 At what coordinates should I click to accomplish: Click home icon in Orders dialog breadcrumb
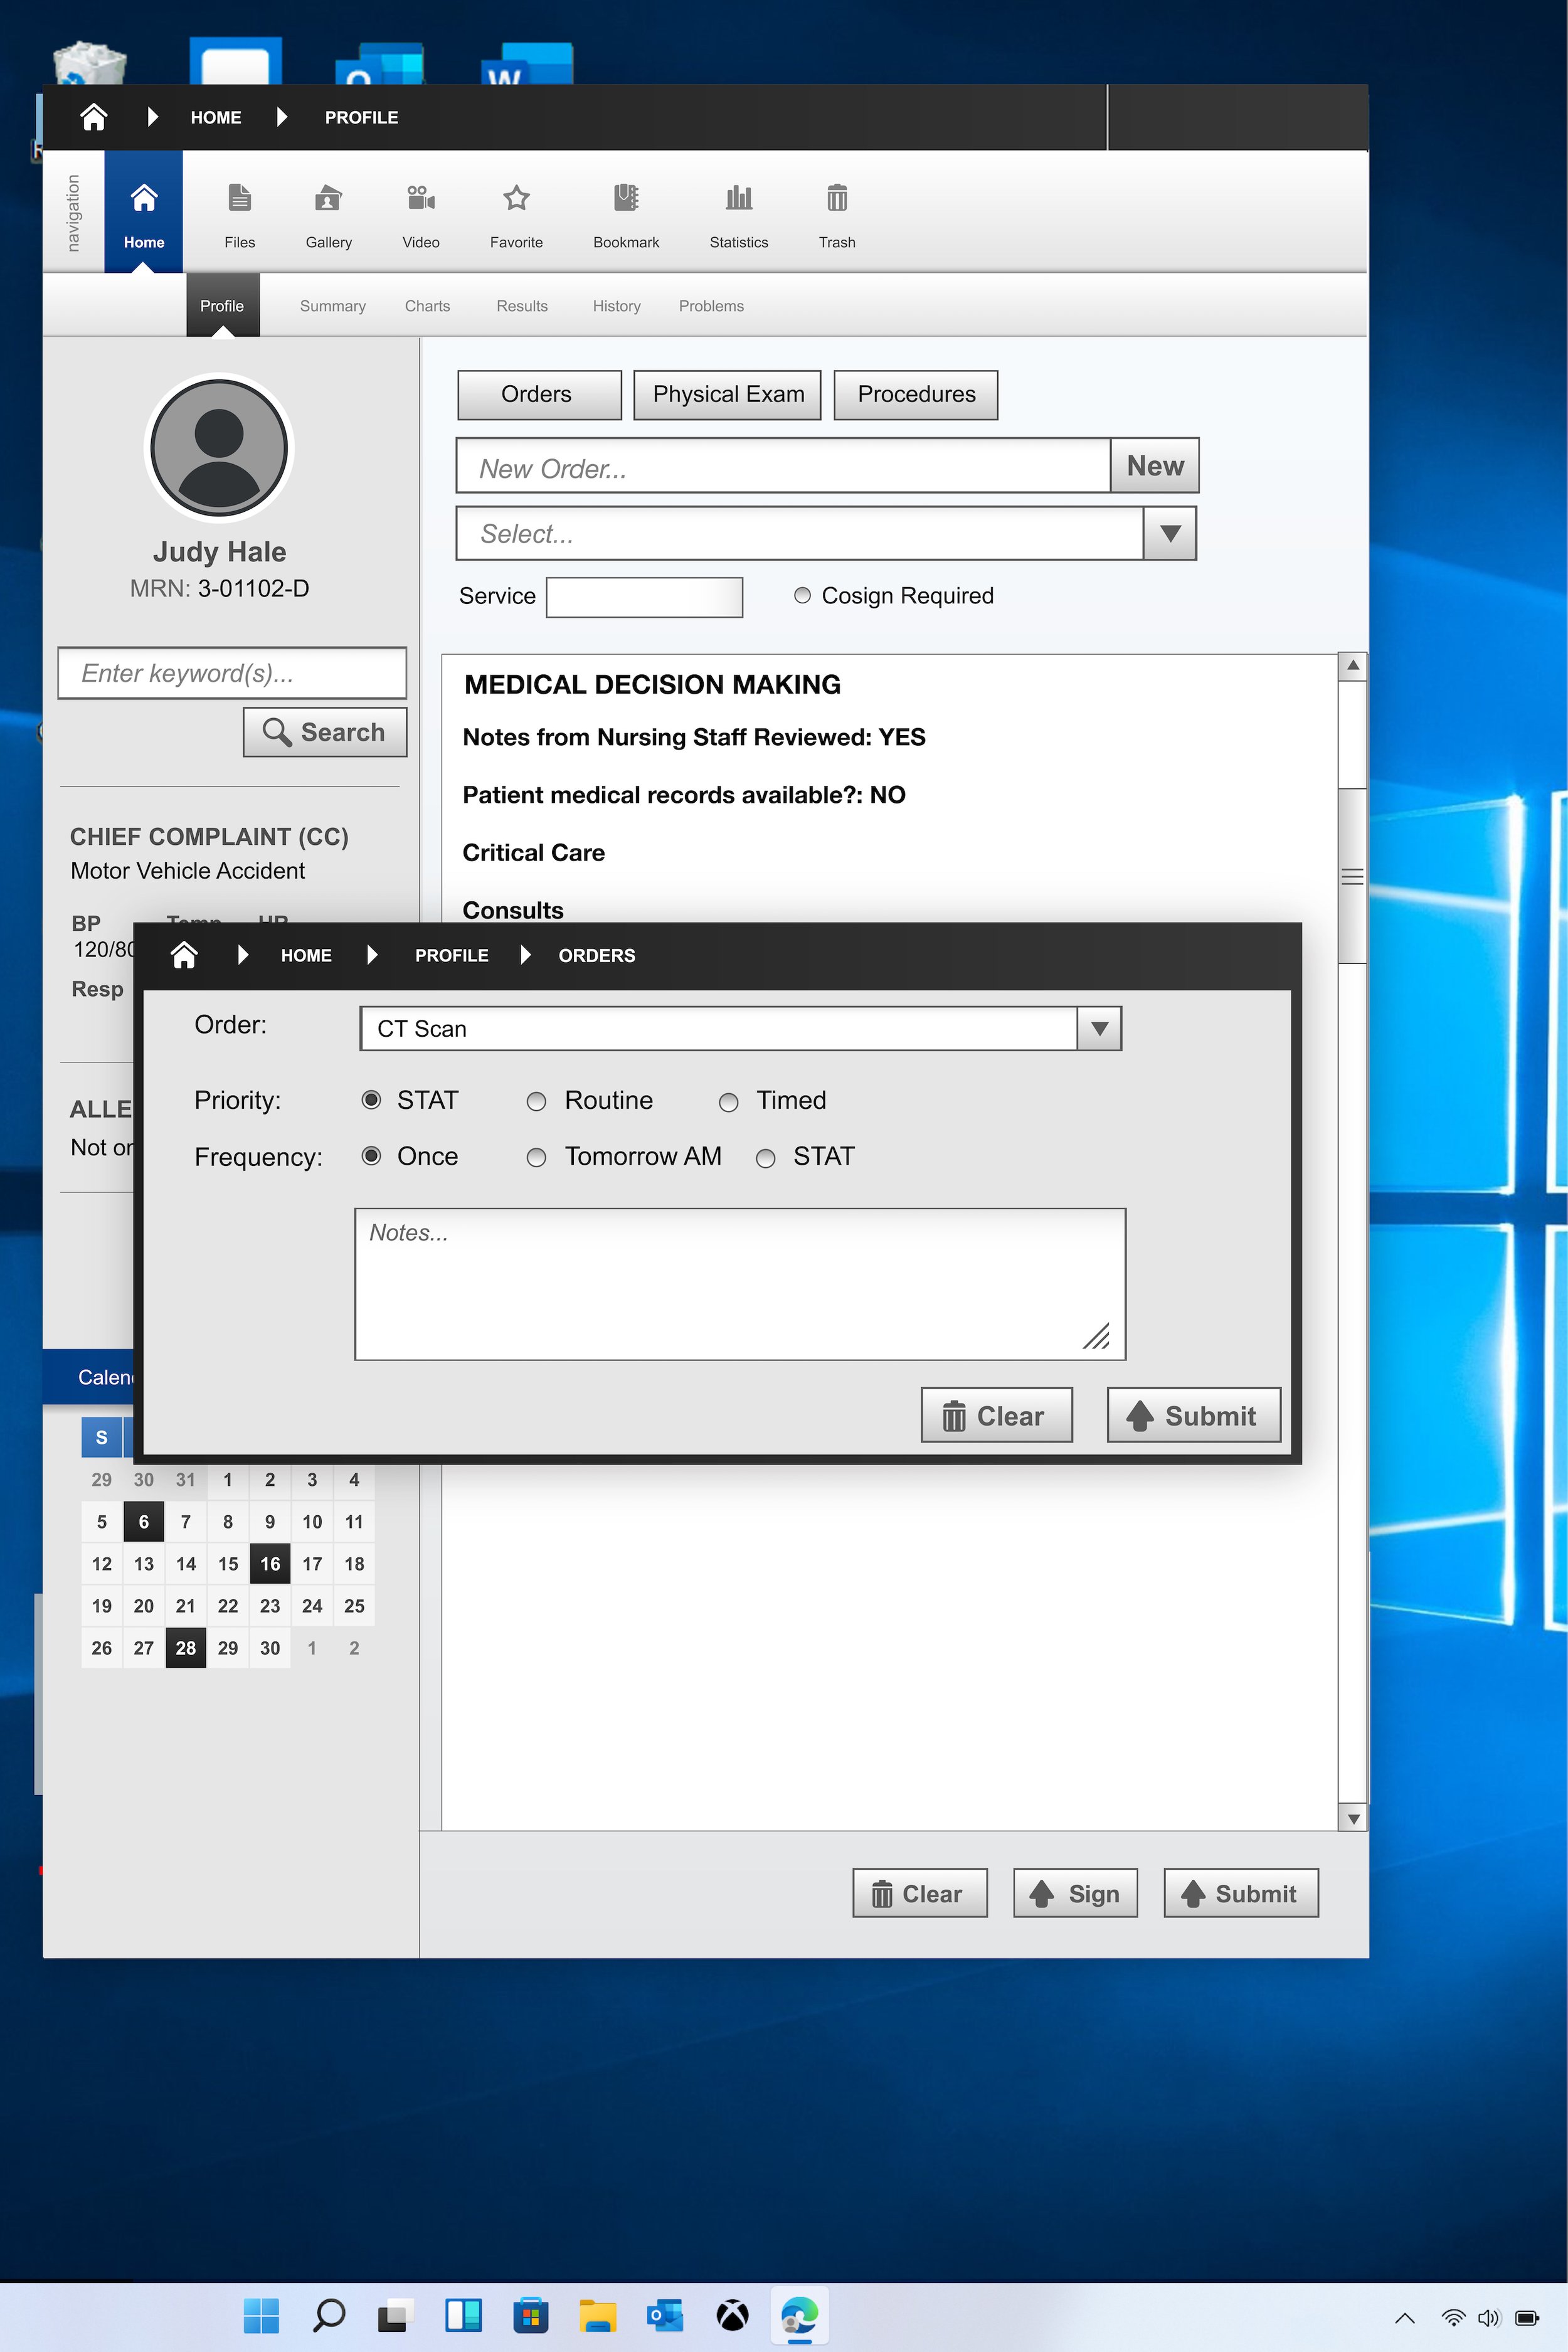(184, 955)
